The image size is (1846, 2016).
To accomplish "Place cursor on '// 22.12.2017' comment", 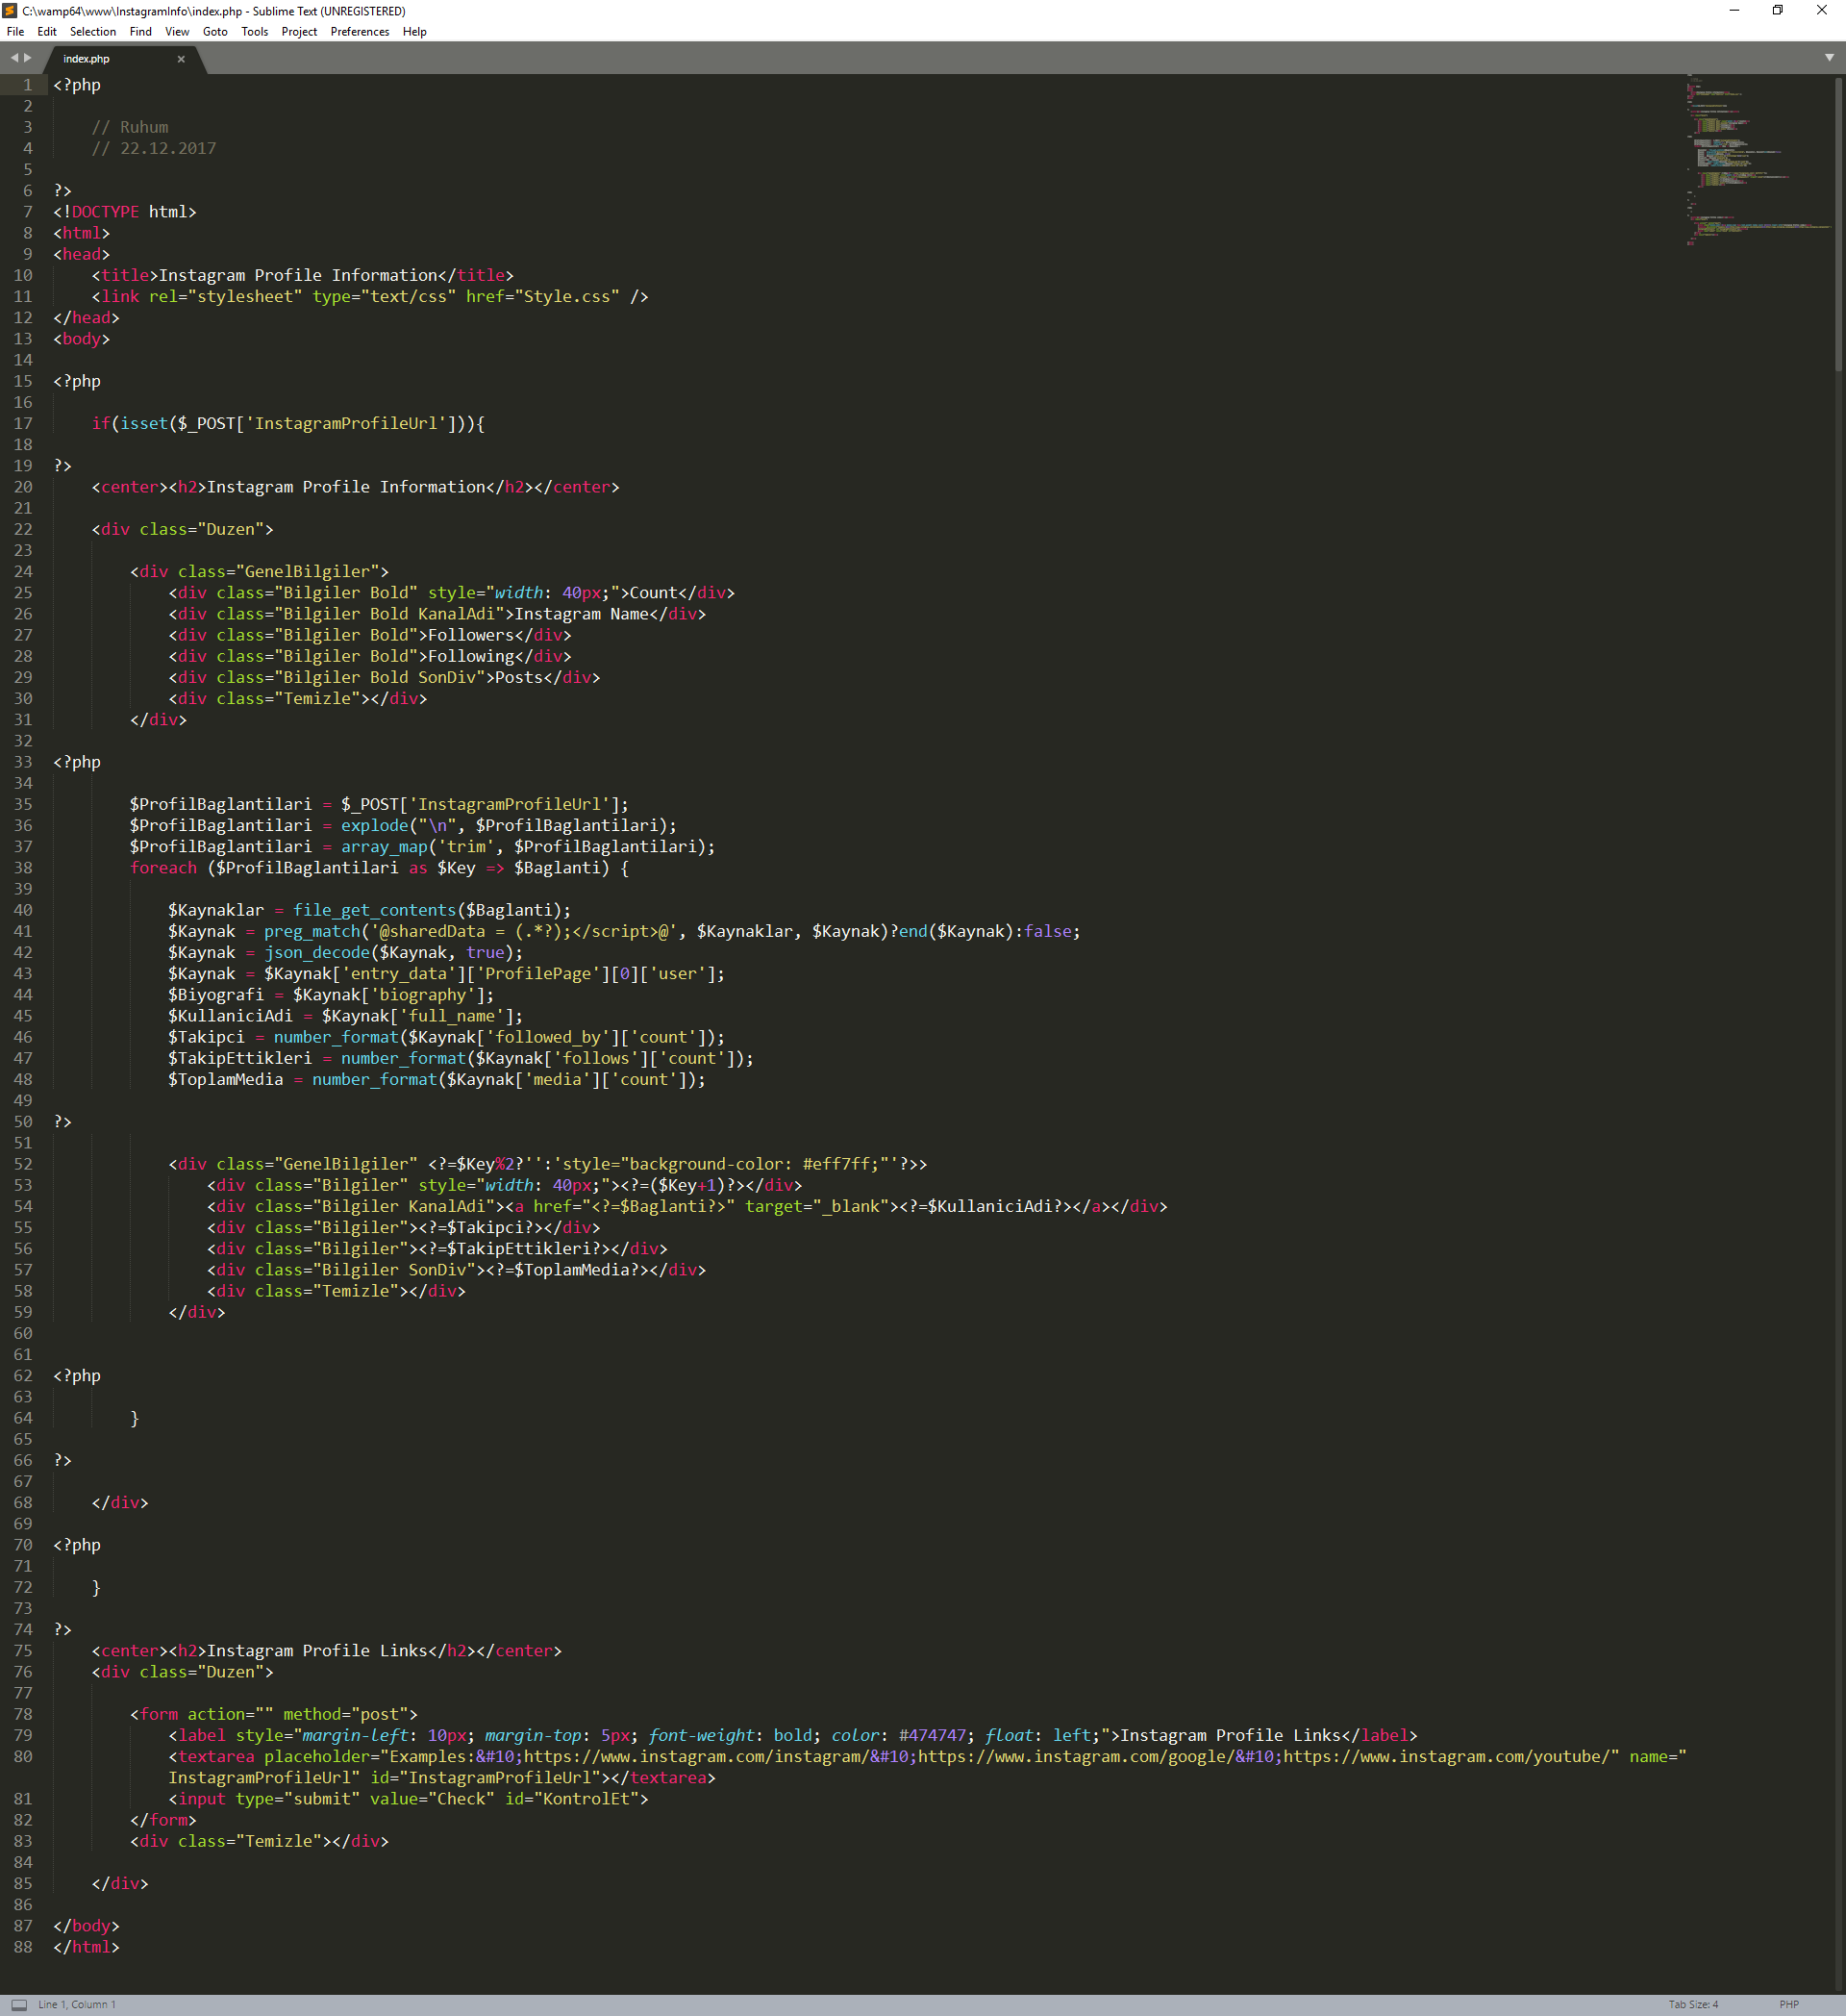I will [x=154, y=148].
